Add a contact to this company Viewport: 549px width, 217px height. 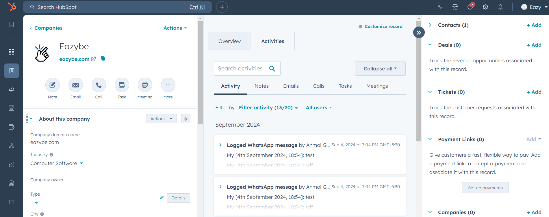(534, 25)
